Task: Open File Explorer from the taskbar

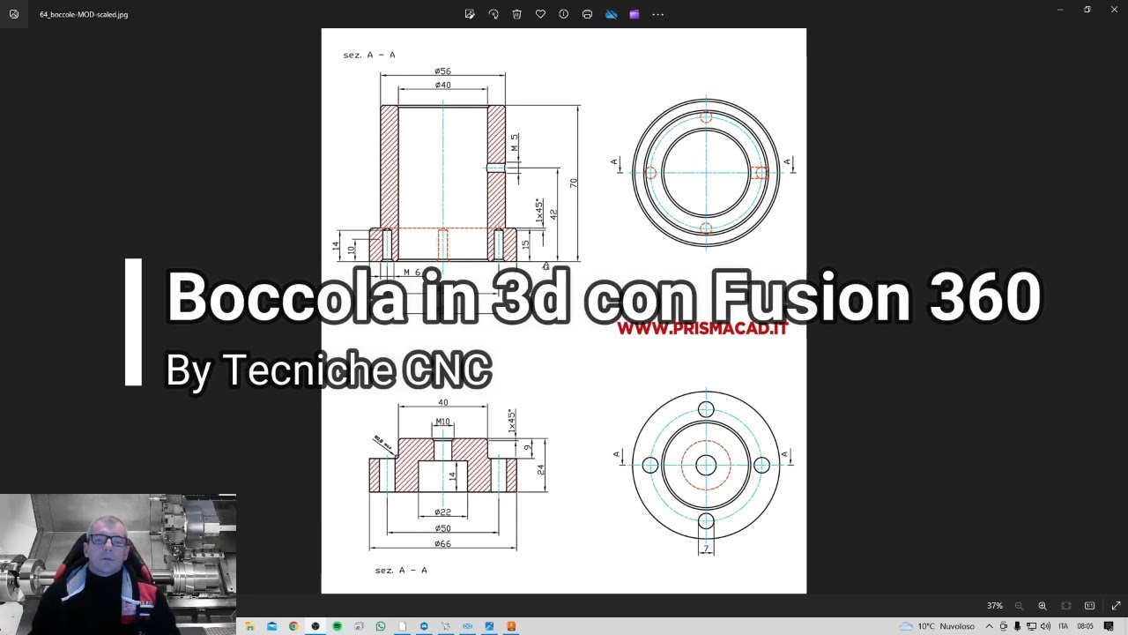Action: click(x=250, y=626)
